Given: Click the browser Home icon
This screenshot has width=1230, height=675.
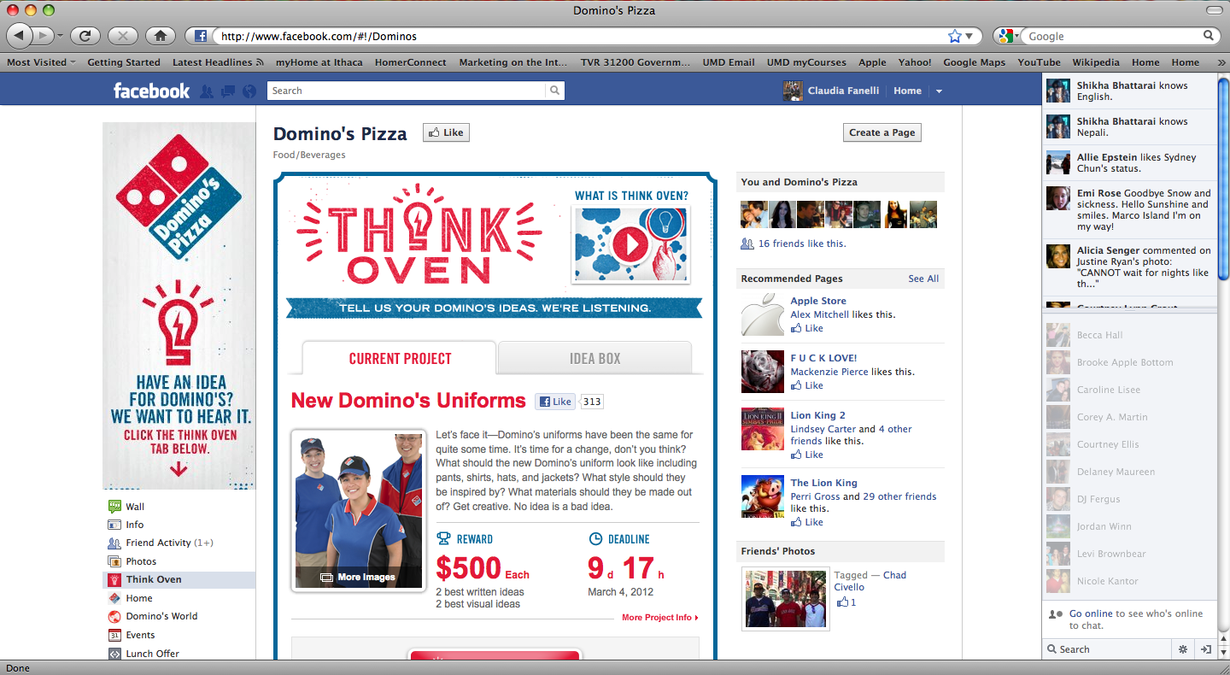Looking at the screenshot, I should (x=161, y=35).
